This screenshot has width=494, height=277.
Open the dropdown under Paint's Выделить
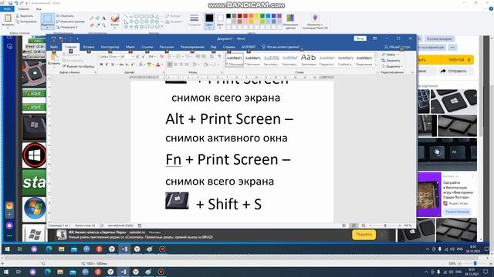tap(48, 27)
